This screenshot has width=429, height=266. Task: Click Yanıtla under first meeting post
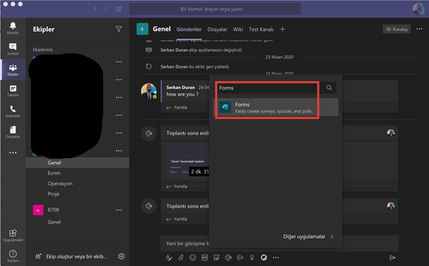pos(177,186)
